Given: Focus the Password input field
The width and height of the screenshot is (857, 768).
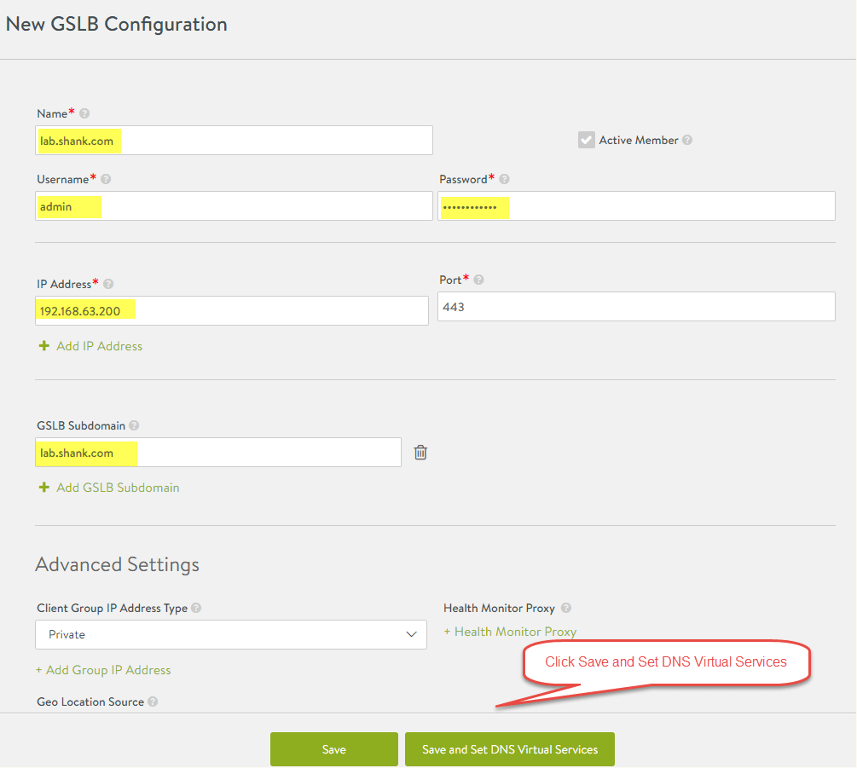Looking at the screenshot, I should coord(636,206).
